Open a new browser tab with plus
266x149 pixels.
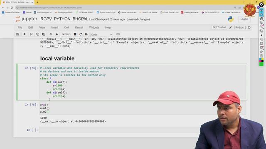37,2
